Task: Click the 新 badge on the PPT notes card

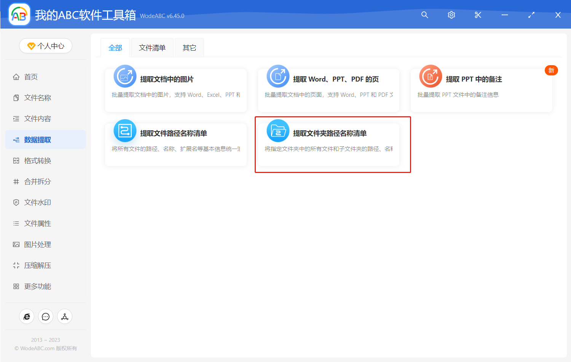Action: coord(551,70)
